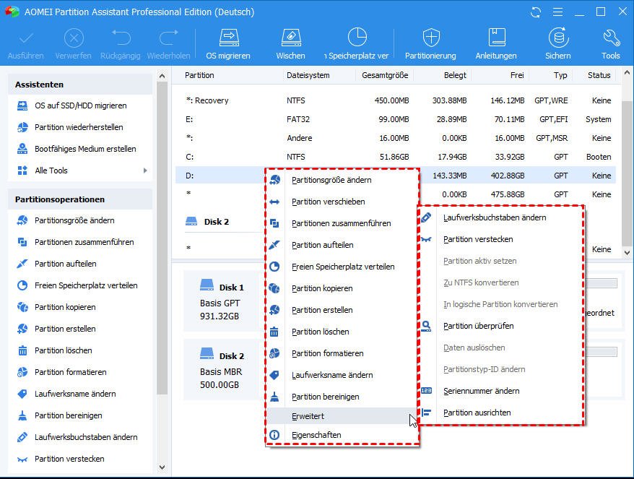Screen dimensions: 634x479
Task: Open the hamburger menu in title bar
Action: coord(557,12)
